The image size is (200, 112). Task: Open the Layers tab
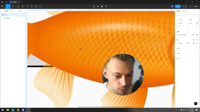(6, 11)
